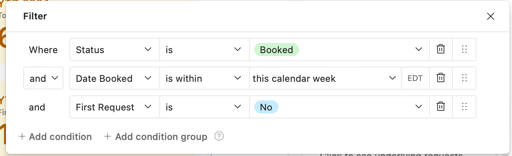The image size is (512, 156).
Task: Close the Filter dialog
Action: pos(490,16)
